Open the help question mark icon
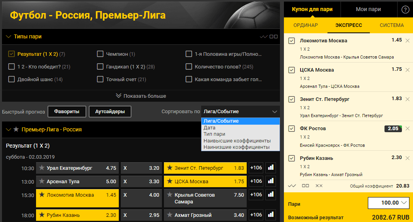The height and width of the screenshot is (222, 413). coord(405,10)
